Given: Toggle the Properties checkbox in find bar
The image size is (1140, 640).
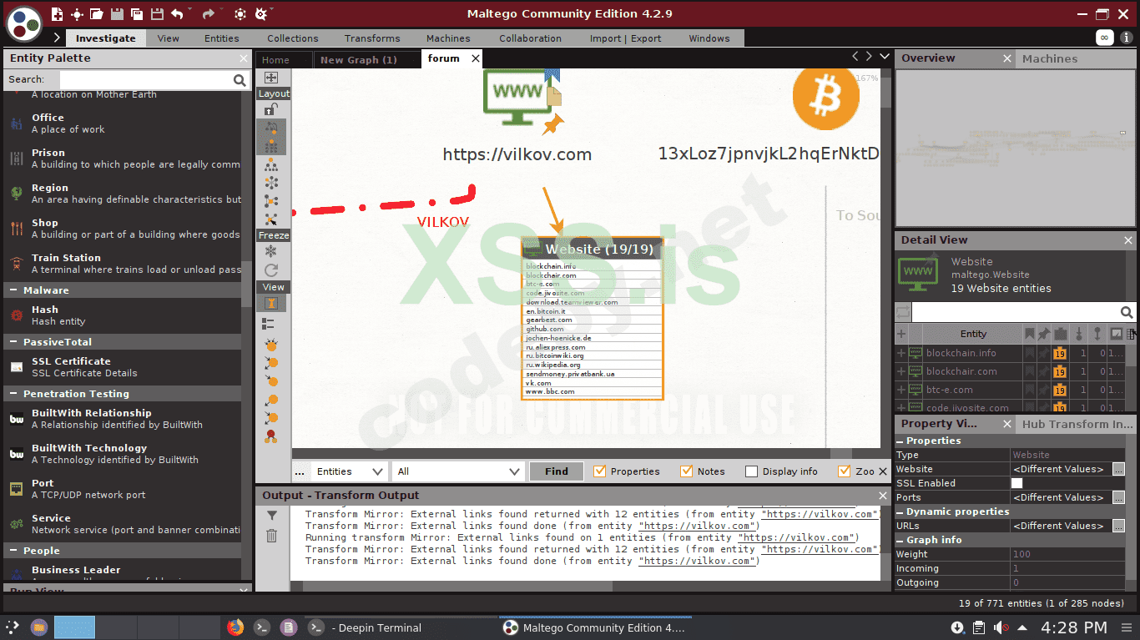Looking at the screenshot, I should coord(599,471).
